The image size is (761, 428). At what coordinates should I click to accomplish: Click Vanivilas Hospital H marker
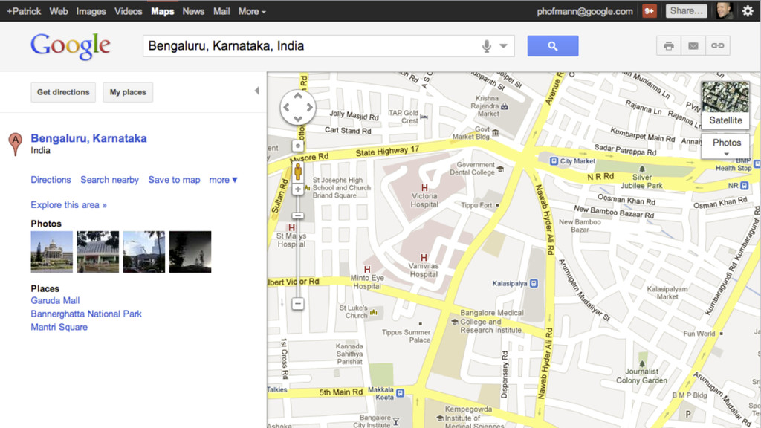coord(424,258)
